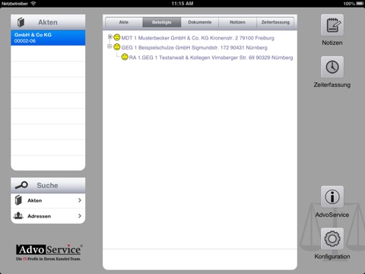
Task: Click the people icon in Adressen row
Action: click(x=18, y=215)
